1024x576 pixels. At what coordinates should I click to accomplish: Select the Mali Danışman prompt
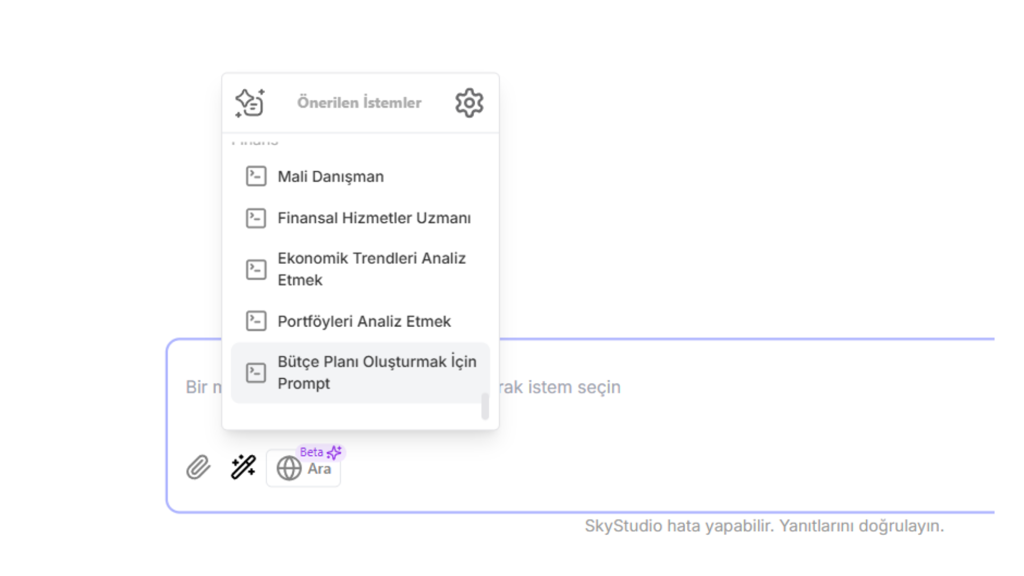click(x=361, y=176)
